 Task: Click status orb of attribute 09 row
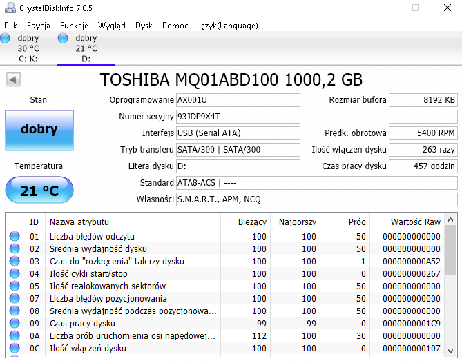tap(15, 323)
